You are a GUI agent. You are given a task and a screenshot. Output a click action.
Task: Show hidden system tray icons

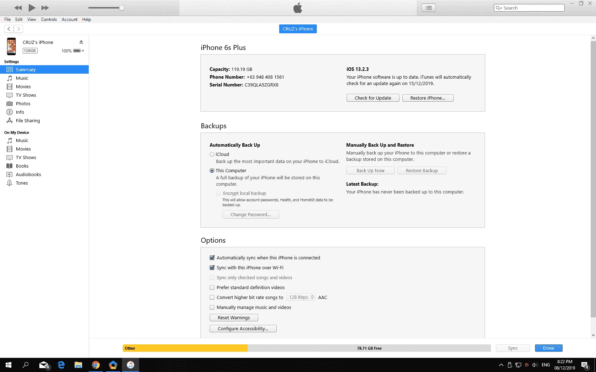point(501,365)
